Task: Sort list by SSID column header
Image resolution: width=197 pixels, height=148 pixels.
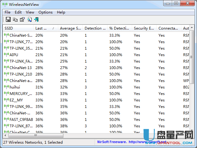Action: (18, 28)
